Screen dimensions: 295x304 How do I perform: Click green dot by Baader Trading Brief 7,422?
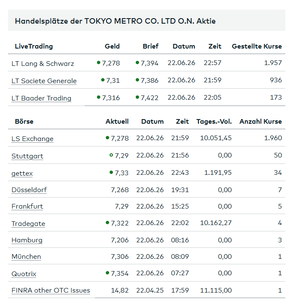tap(137, 98)
